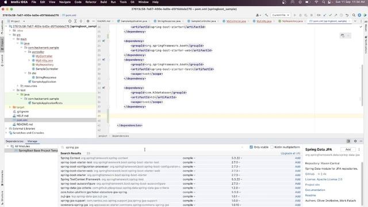Screen dimensions: 368x207
Task: Open the Github link in details pane
Action: coord(310,174)
